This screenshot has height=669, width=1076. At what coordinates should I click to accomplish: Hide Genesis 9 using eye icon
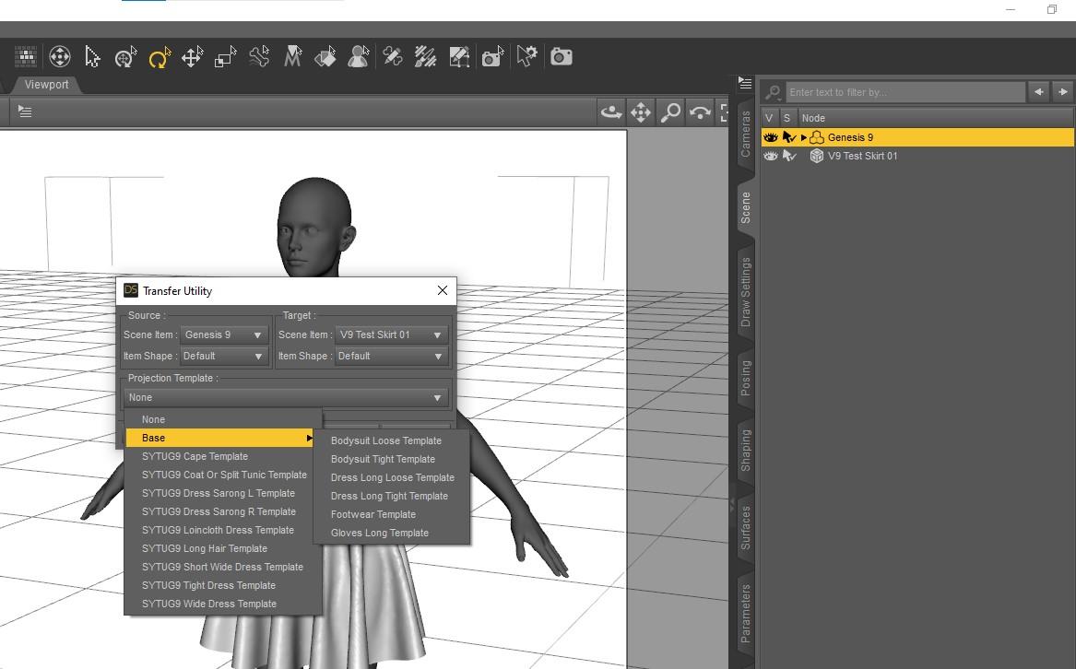pyautogui.click(x=771, y=137)
